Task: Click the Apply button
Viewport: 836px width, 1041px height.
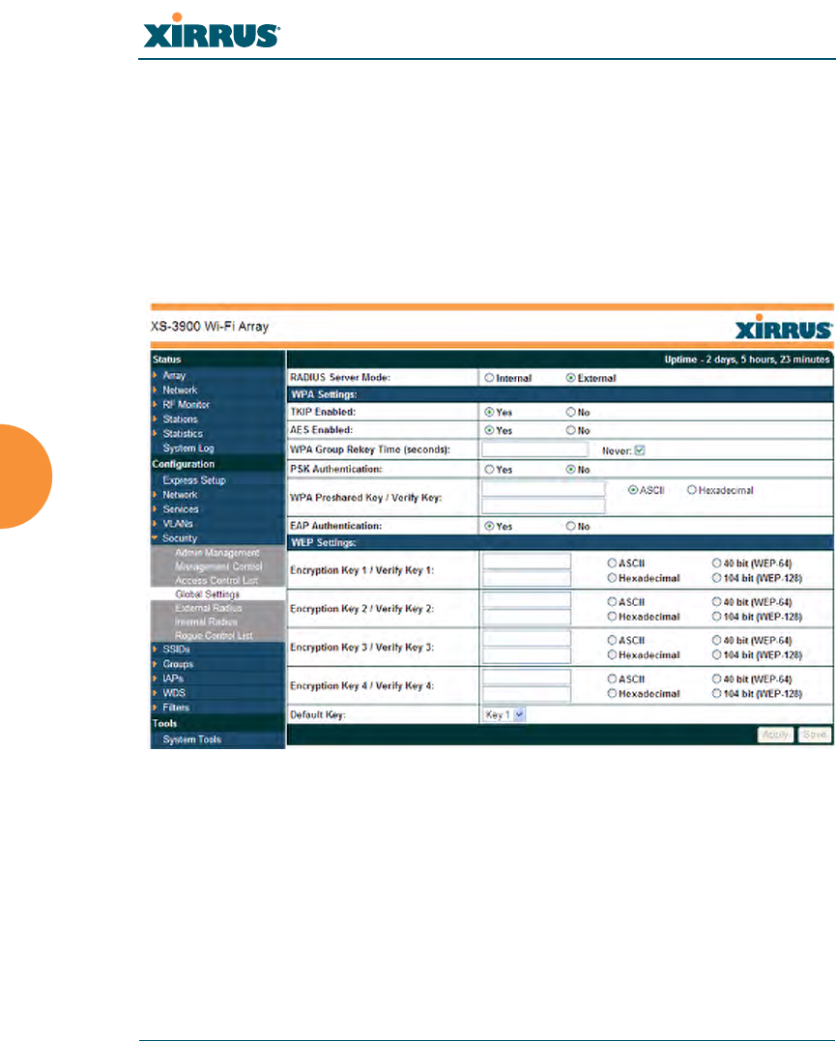Action: [x=775, y=735]
